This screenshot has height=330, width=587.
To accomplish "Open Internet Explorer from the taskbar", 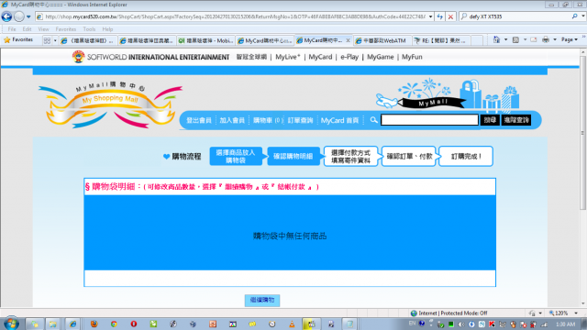I will point(72,324).
